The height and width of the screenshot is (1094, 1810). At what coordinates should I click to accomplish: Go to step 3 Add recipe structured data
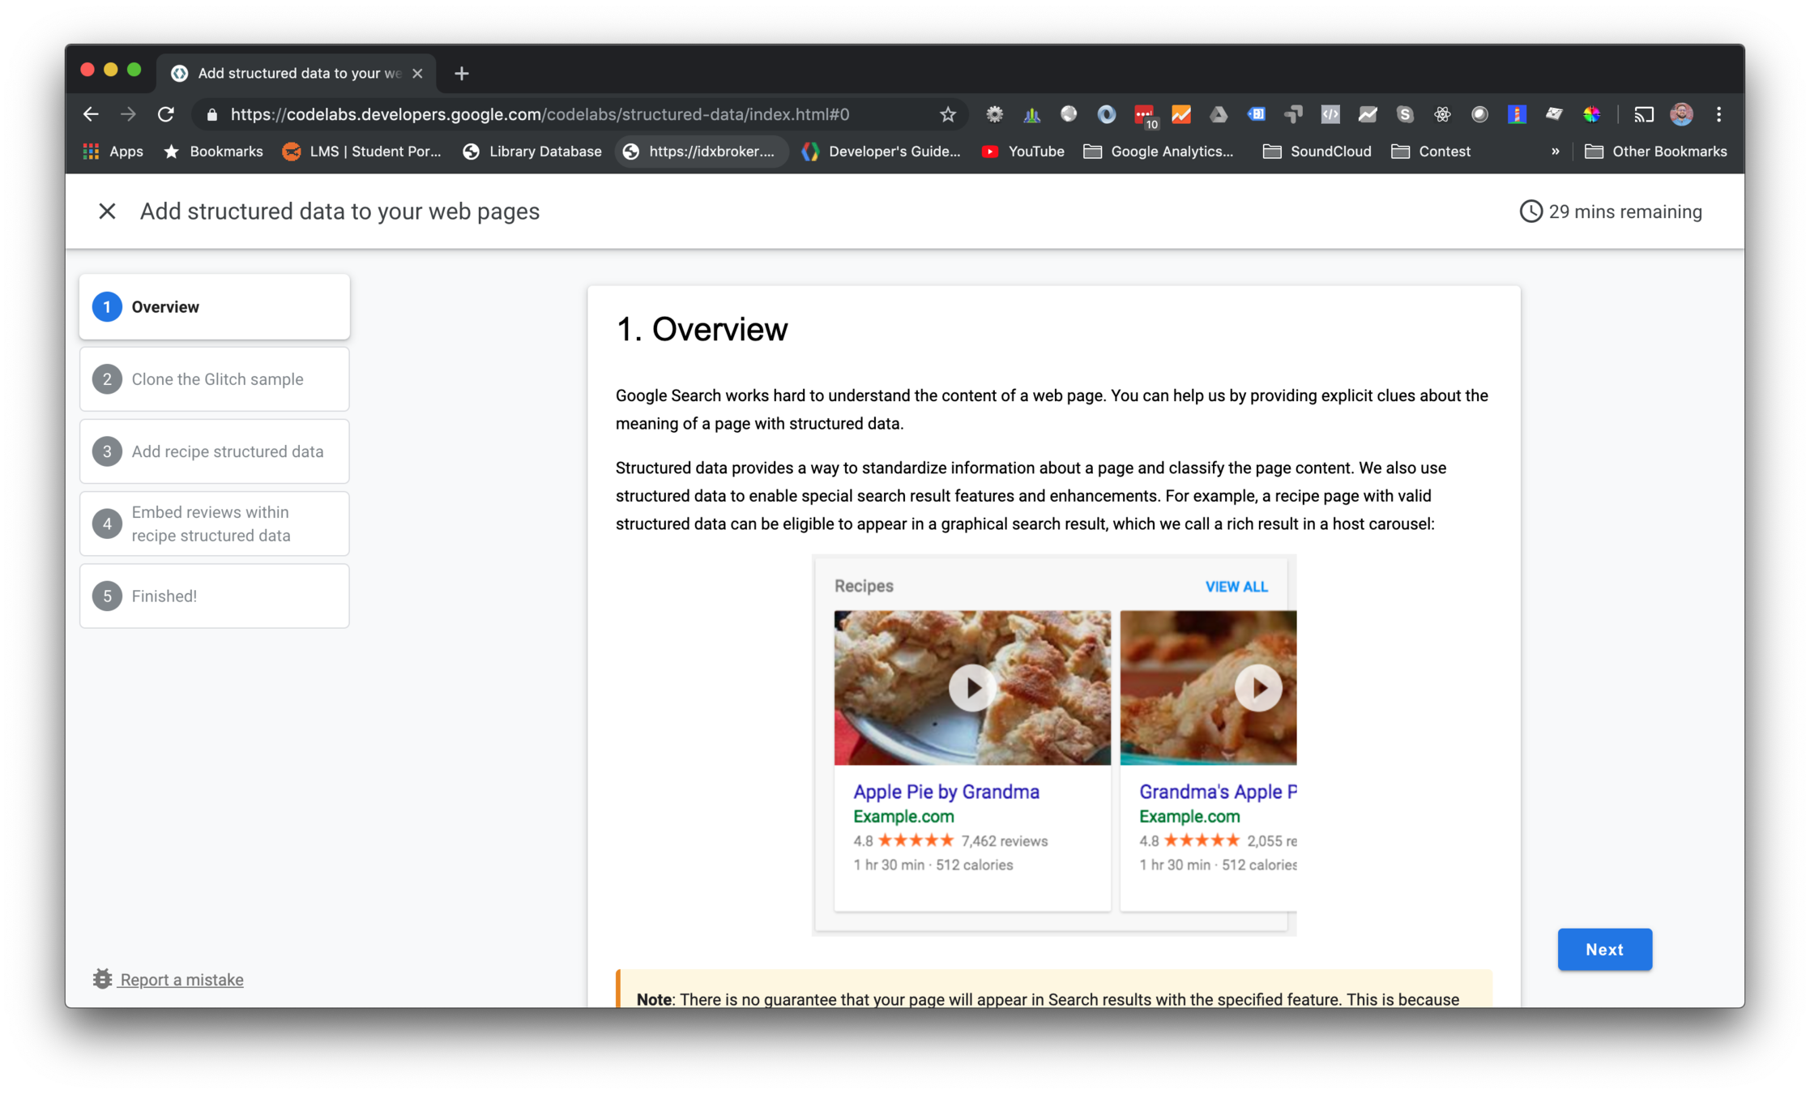coord(215,451)
